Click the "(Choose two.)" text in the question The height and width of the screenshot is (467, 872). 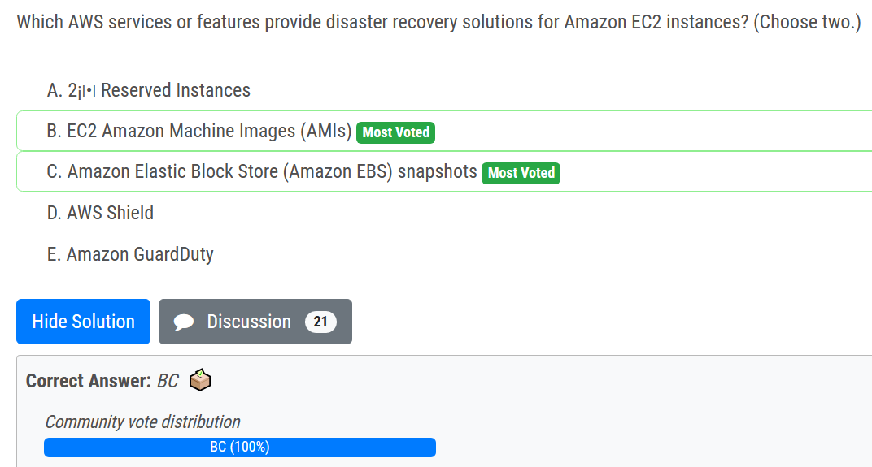[x=806, y=22]
